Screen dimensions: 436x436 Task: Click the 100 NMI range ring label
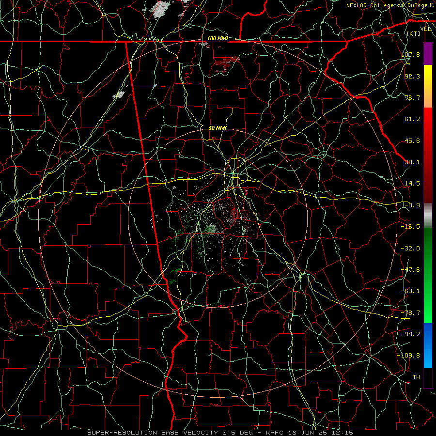[218, 38]
